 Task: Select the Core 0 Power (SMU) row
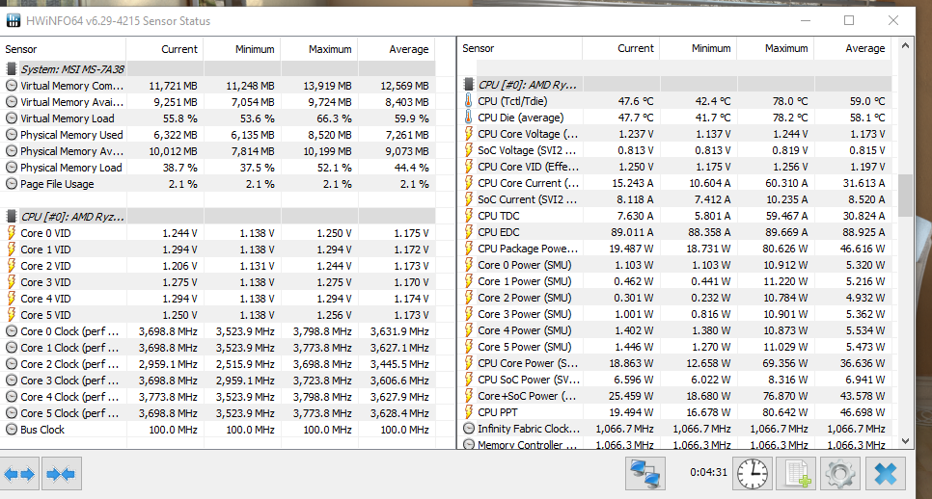(675, 265)
